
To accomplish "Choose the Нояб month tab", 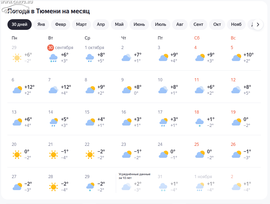I will tap(236, 25).
